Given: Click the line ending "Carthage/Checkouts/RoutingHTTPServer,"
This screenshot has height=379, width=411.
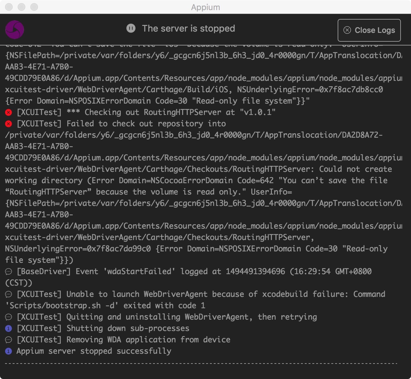Looking at the screenshot, I should (160, 238).
